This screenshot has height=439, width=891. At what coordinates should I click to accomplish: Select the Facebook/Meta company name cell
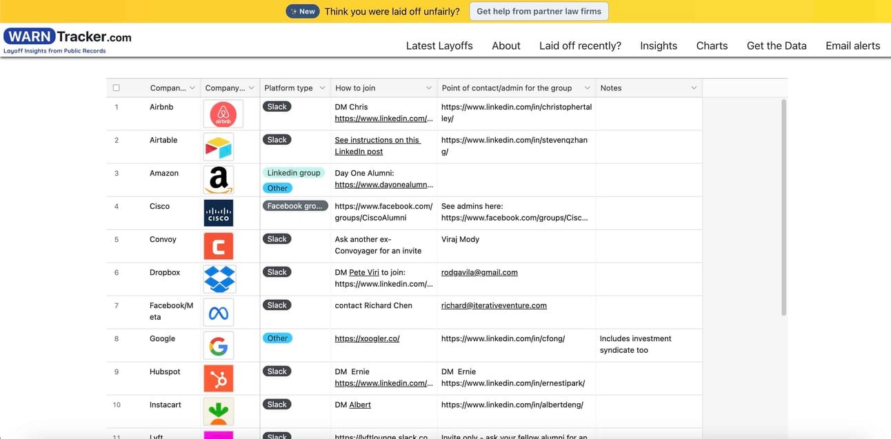[x=172, y=311]
